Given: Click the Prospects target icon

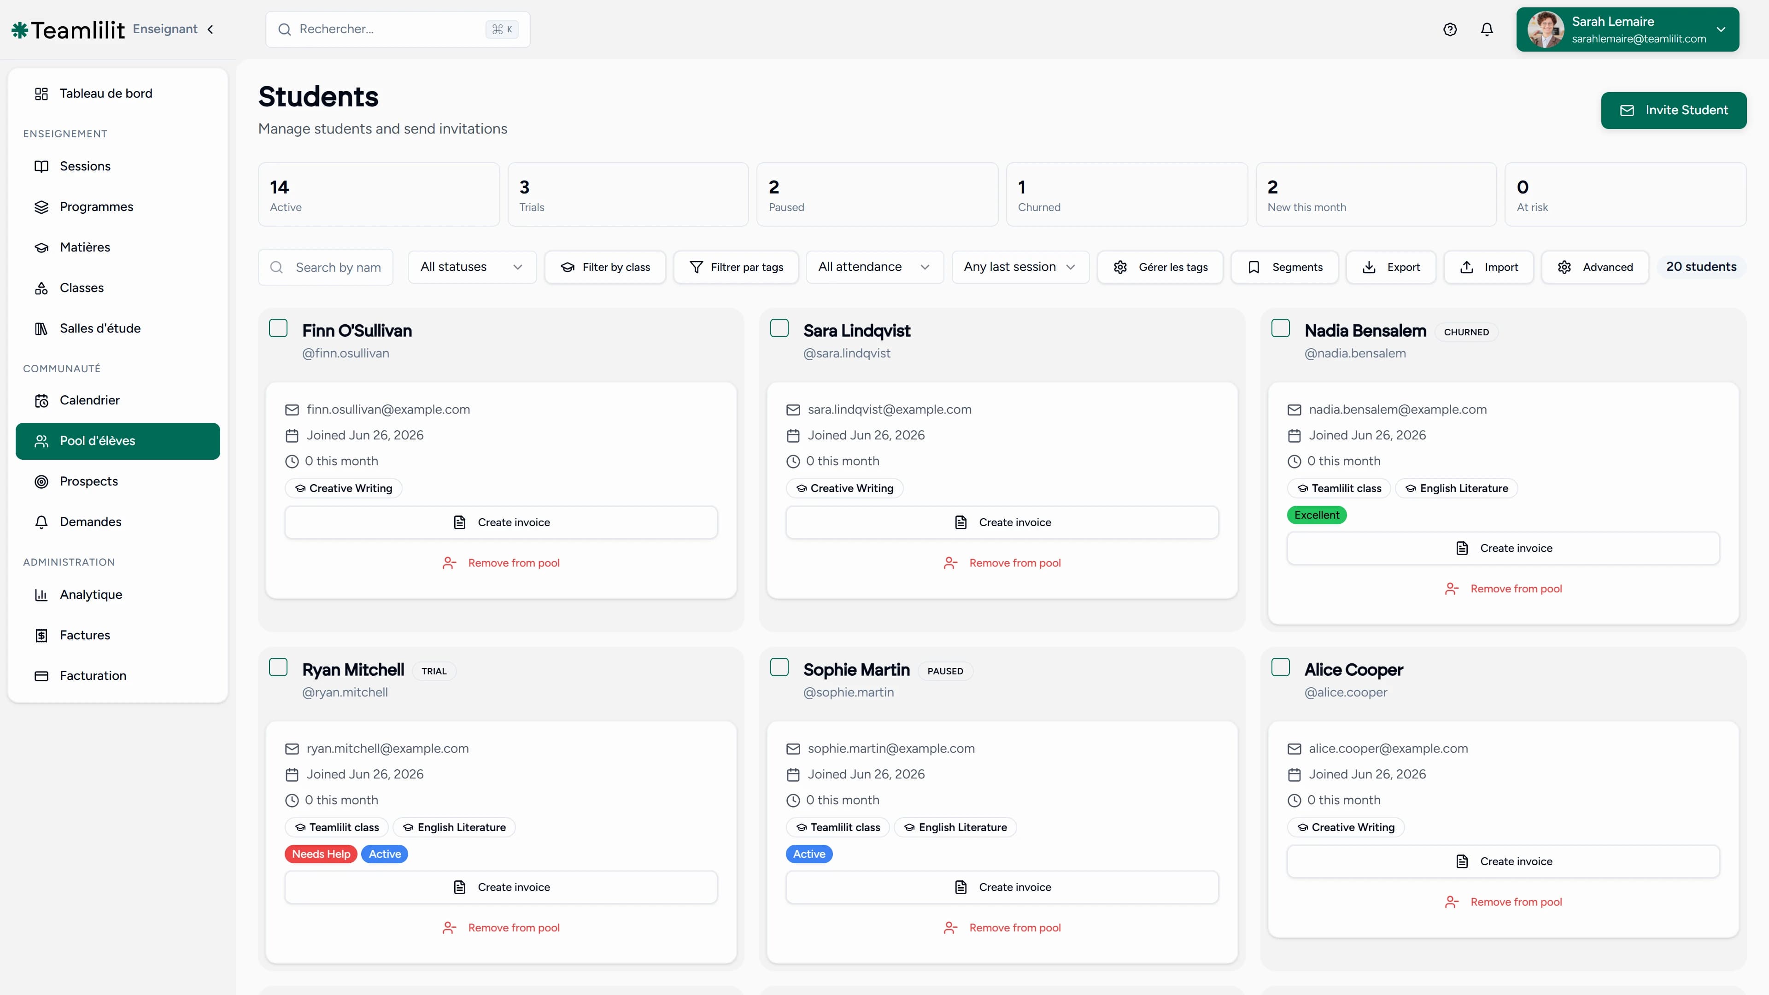Looking at the screenshot, I should (x=41, y=481).
